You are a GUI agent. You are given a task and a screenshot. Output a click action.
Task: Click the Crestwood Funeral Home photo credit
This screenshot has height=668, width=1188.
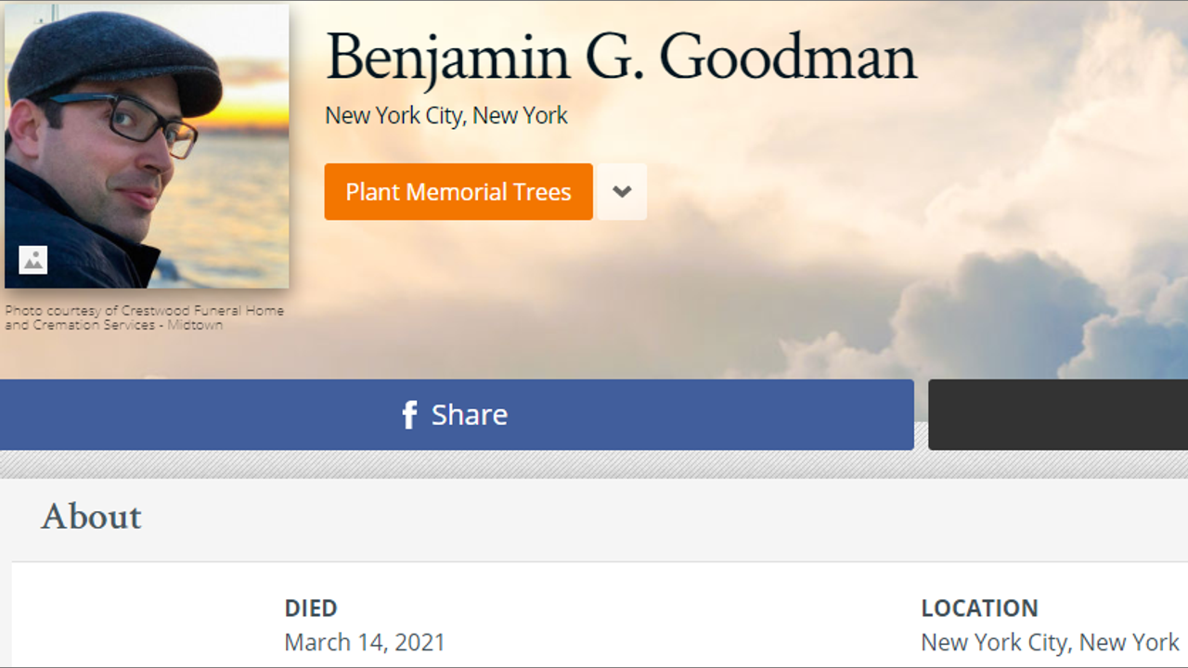(x=144, y=312)
